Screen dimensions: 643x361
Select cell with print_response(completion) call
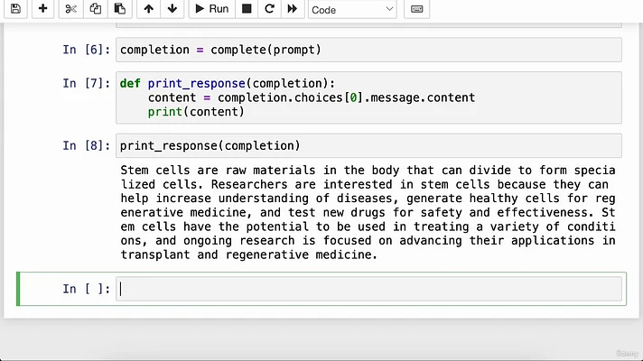tap(368, 145)
